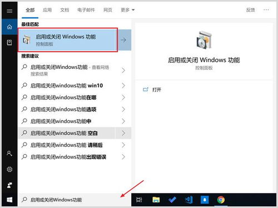The image size is (278, 208).
Task: Click the Windows Start button
Action: 9,200
